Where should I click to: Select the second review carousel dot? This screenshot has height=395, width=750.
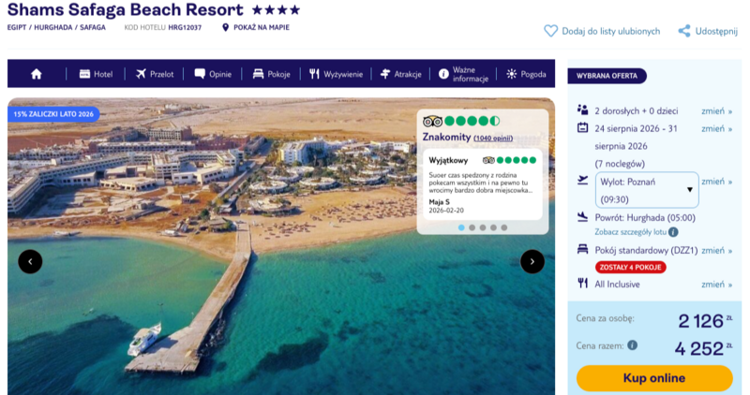(x=472, y=227)
